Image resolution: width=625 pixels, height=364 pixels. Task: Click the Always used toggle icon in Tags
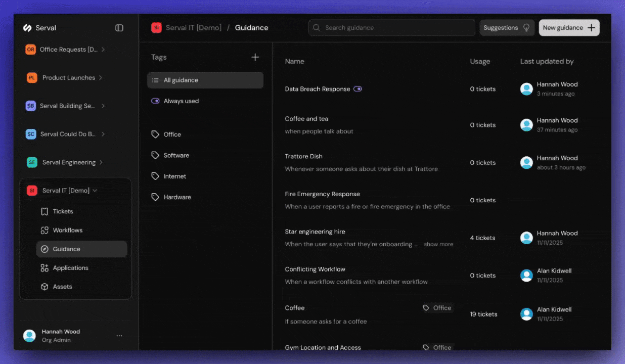[x=155, y=101]
